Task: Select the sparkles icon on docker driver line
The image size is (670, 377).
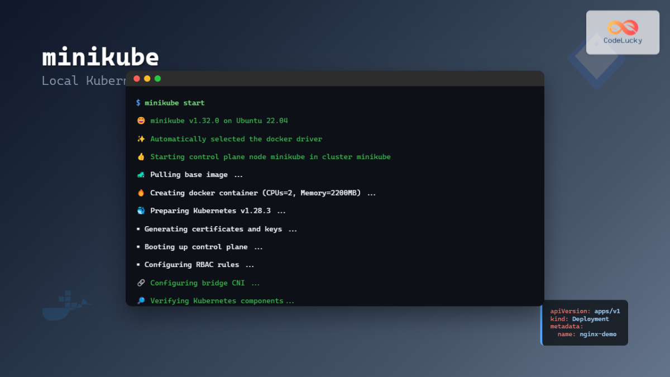Action: (x=140, y=139)
